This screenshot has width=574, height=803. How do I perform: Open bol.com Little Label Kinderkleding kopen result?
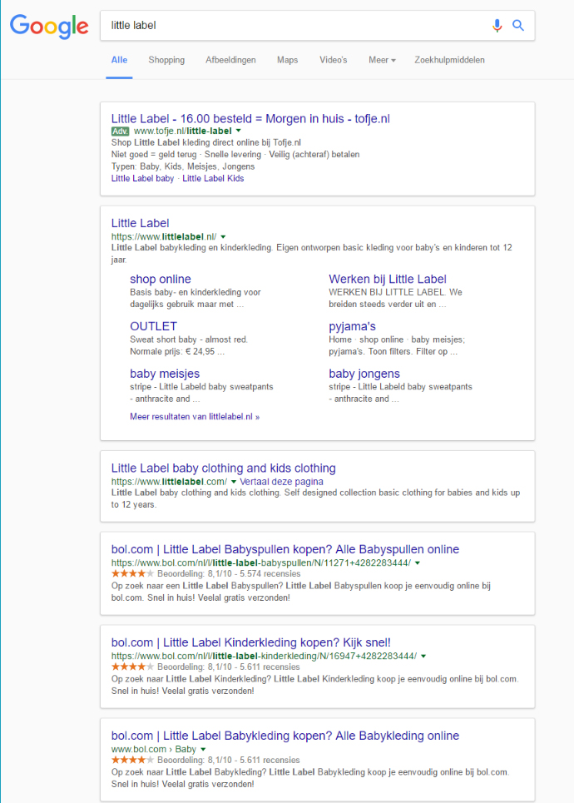click(251, 642)
